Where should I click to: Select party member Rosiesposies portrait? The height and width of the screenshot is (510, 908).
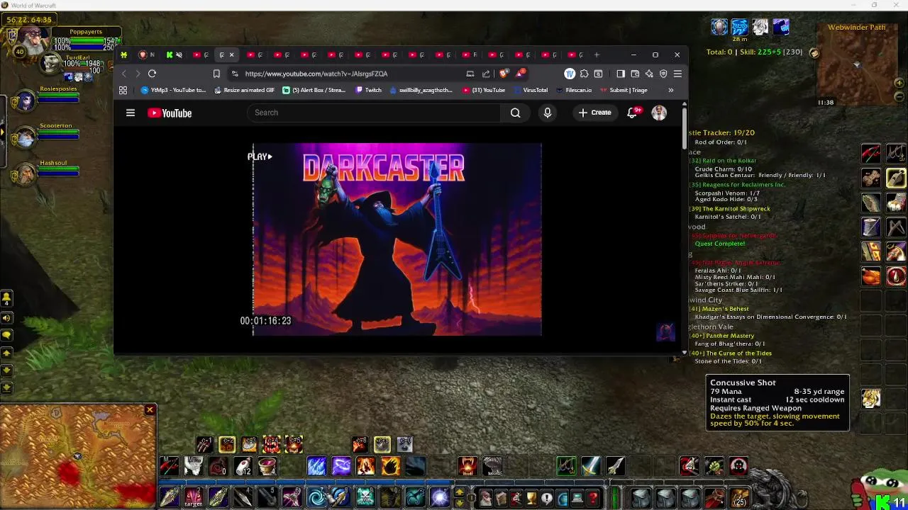point(26,101)
